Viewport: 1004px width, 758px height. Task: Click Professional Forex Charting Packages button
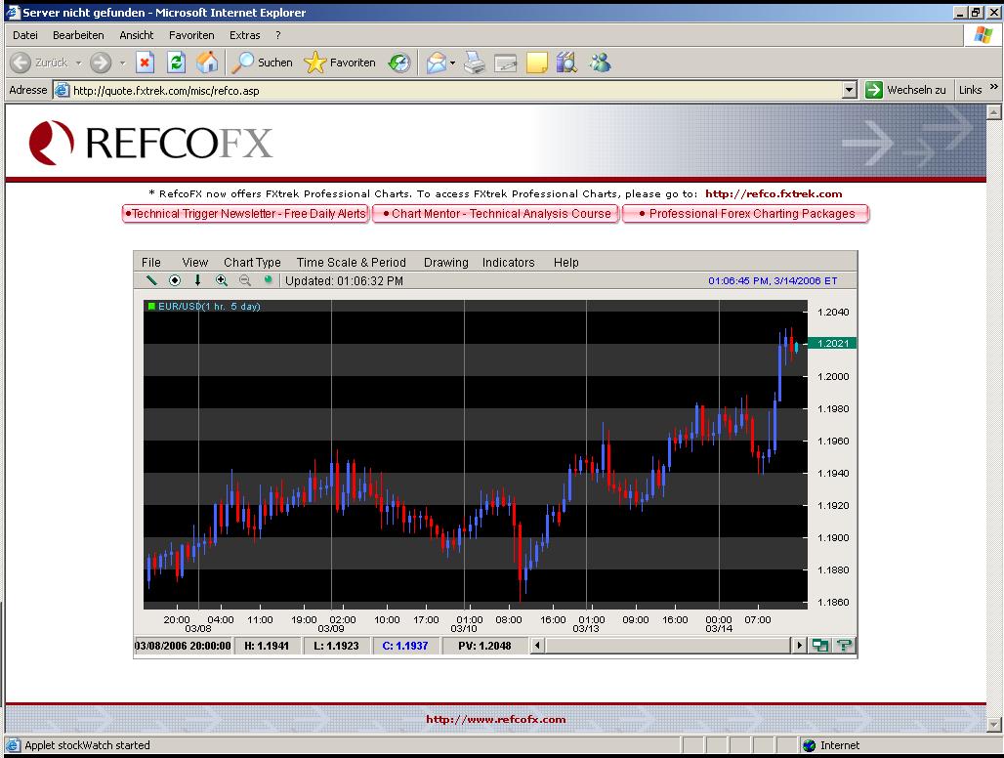745,214
